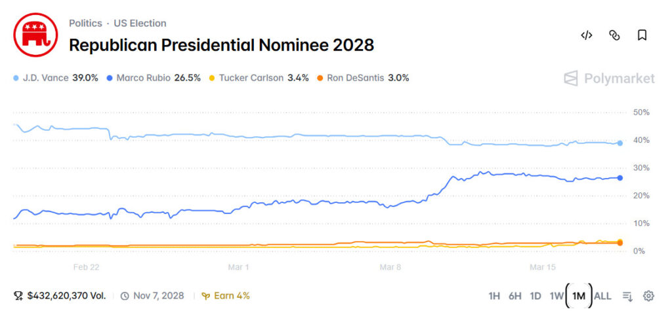
Task: Open the US Election category link
Action: 140,24
